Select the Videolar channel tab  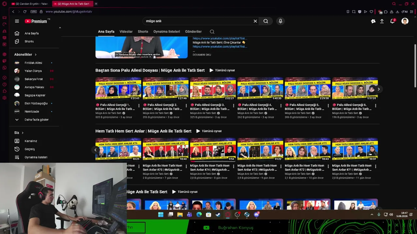click(x=126, y=32)
